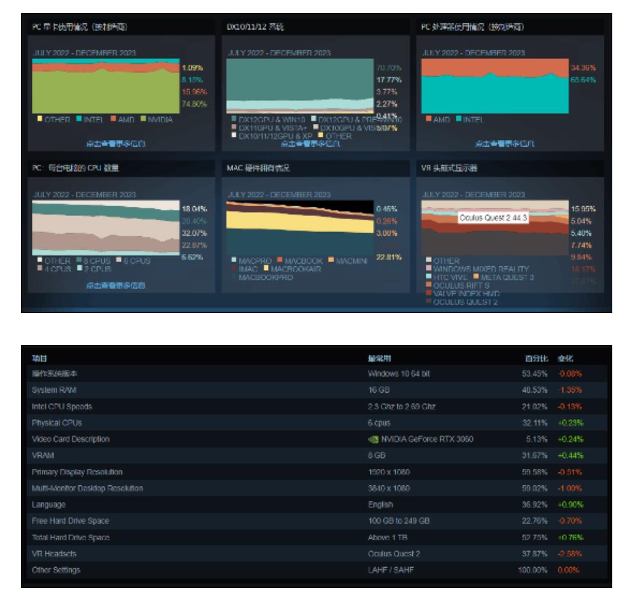This screenshot has width=627, height=602.
Task: Click the "Above 1 TB" value
Action: click(388, 538)
